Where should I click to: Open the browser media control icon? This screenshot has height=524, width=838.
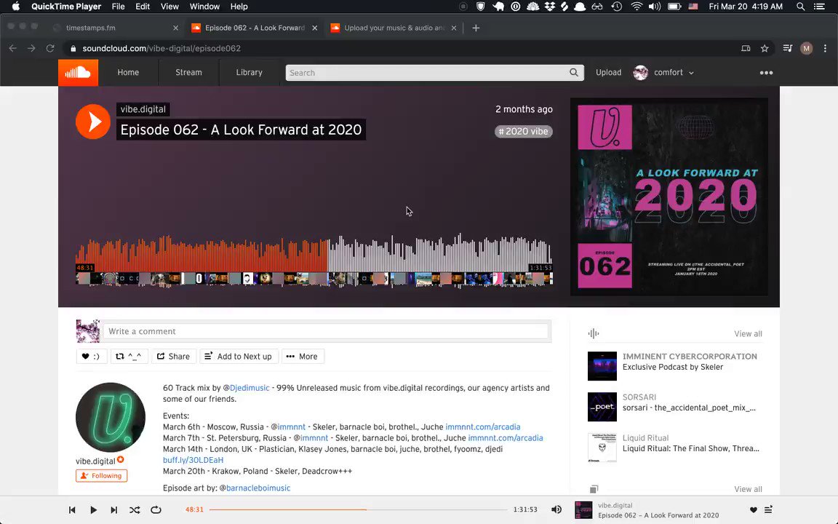(x=787, y=48)
